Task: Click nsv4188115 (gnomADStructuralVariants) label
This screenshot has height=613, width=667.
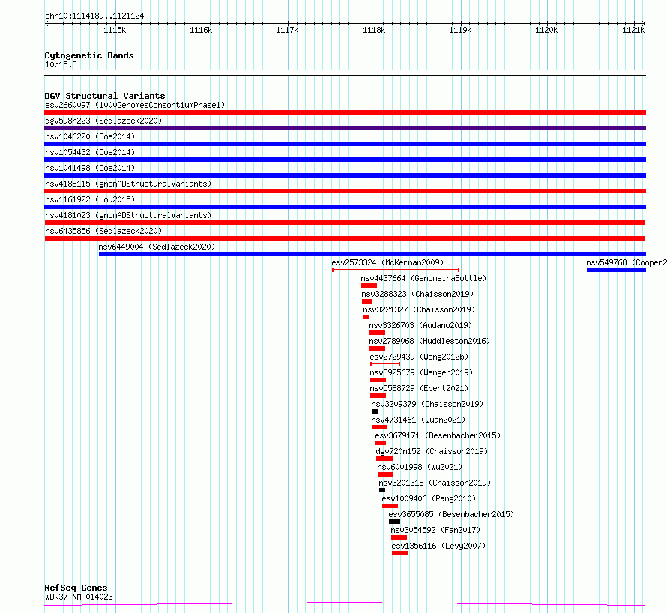Action: click(128, 184)
